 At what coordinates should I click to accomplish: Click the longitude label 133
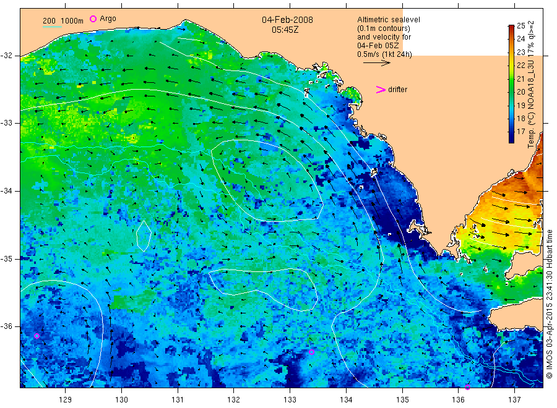(290, 400)
